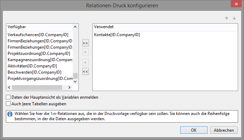Screen dimensions: 244x140
Task: Select Verkaufschancen[ID.CompanyID] in available list
Action: coord(38,35)
